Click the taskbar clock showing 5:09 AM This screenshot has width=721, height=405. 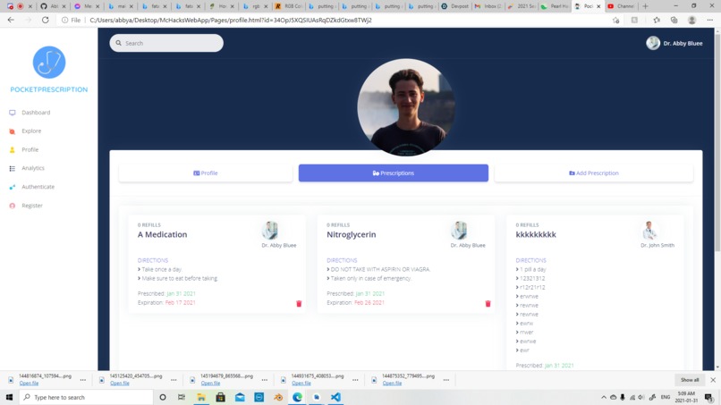tap(685, 397)
